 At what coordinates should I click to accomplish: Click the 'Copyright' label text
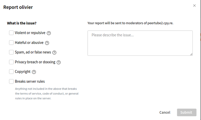pyautogui.click(x=23, y=72)
